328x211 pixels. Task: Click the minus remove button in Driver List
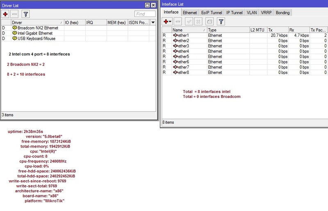pos(14,14)
